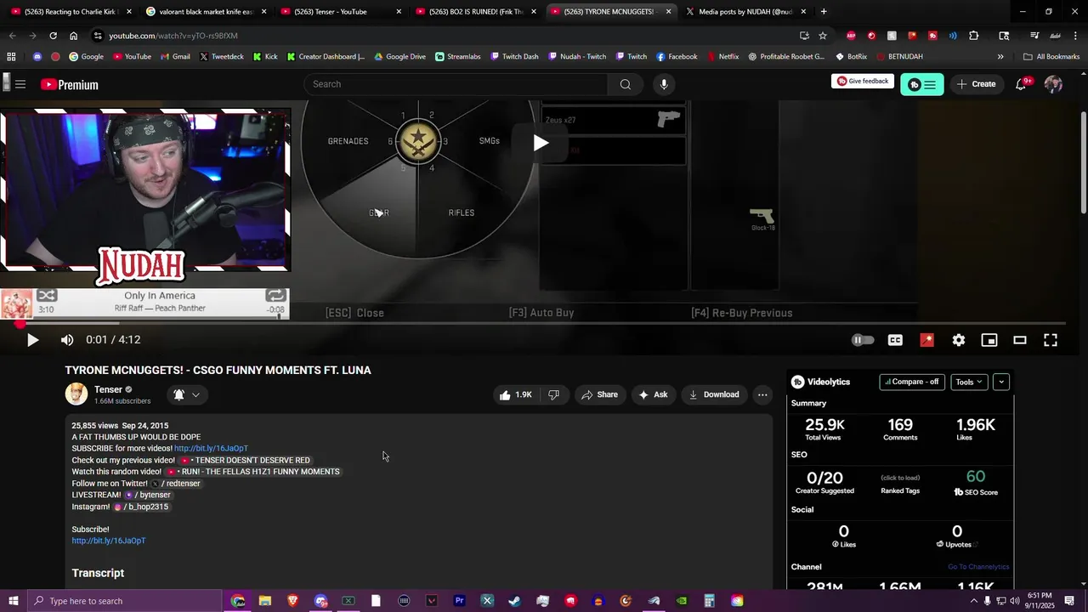The height and width of the screenshot is (612, 1088).
Task: Click the taskbar search box
Action: pos(125,601)
